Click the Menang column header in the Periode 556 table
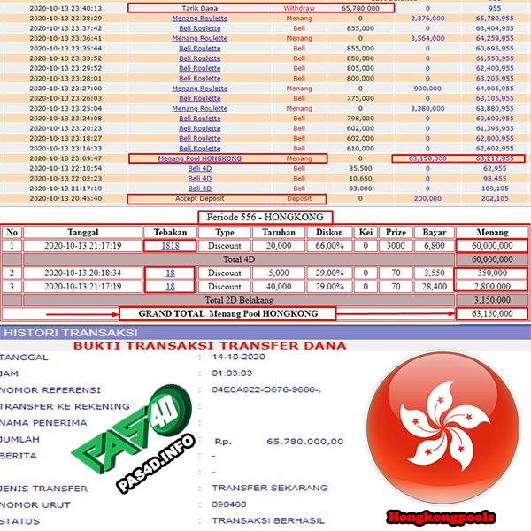Screen dimensions: 531x531 (x=492, y=232)
